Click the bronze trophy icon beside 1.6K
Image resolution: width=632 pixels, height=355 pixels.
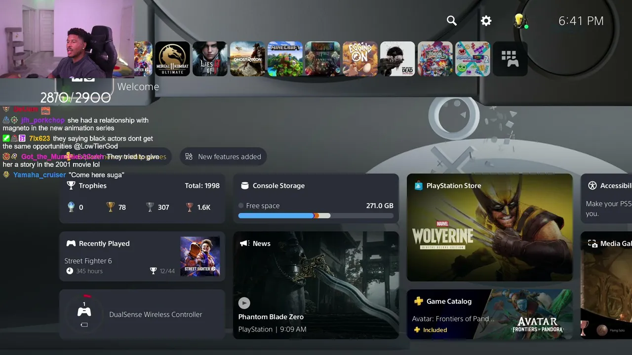(189, 207)
